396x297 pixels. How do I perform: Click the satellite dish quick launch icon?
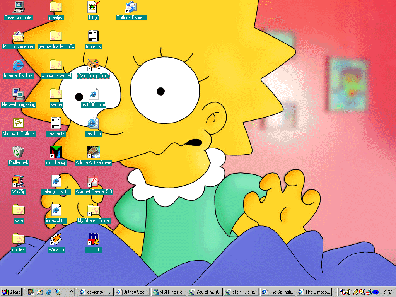(x=58, y=292)
